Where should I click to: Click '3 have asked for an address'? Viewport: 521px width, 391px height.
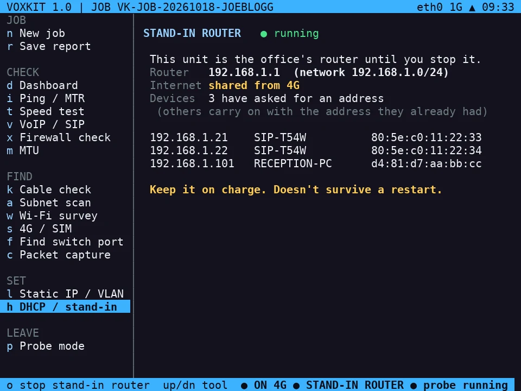(x=296, y=98)
